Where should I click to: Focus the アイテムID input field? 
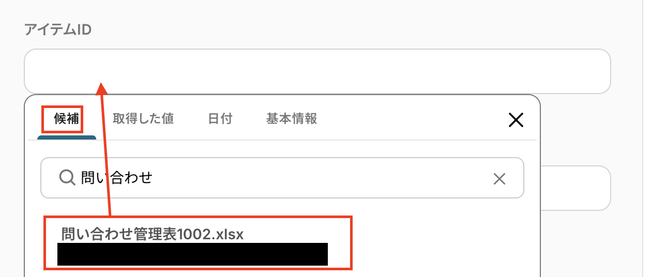click(317, 71)
